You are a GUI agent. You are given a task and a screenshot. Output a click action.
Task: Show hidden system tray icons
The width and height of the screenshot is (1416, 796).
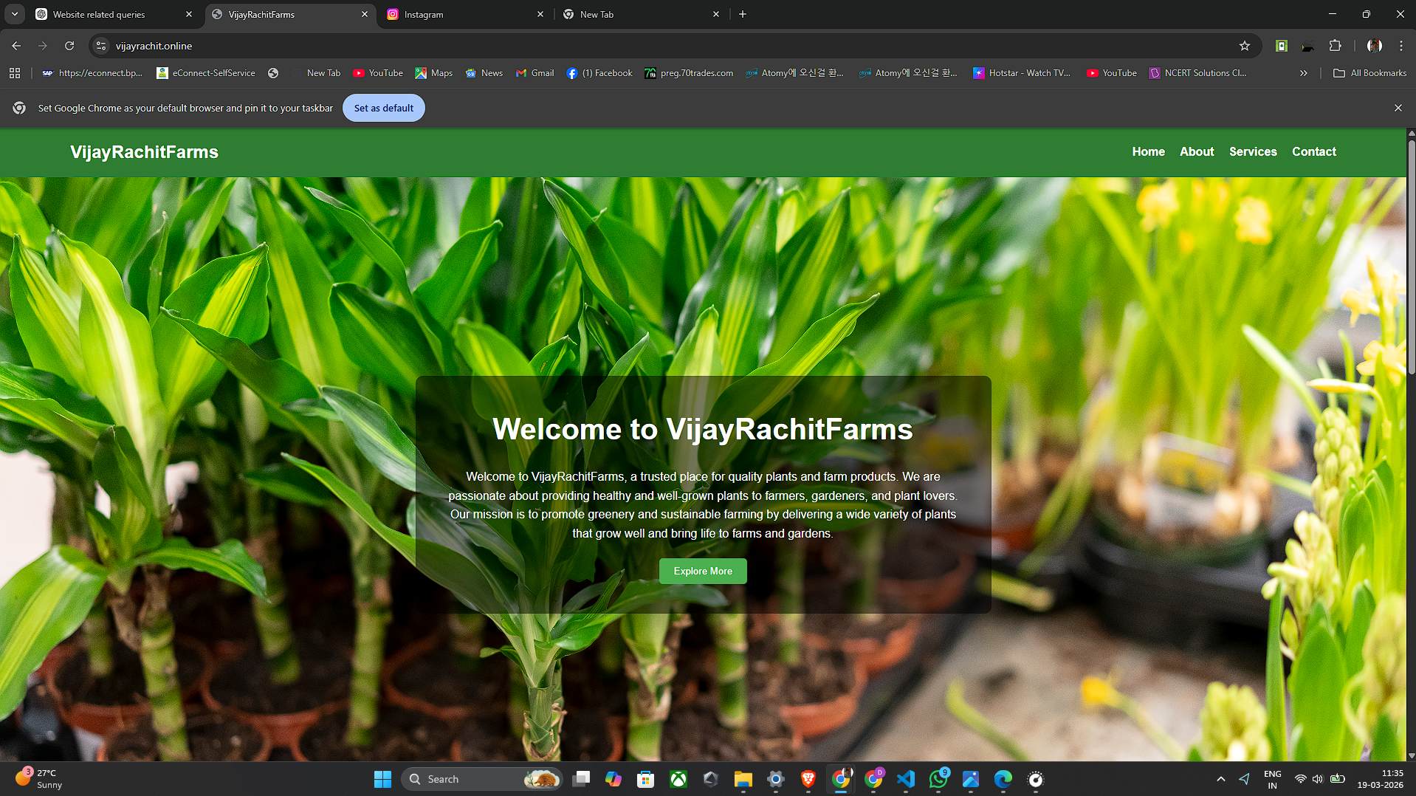coord(1221,779)
